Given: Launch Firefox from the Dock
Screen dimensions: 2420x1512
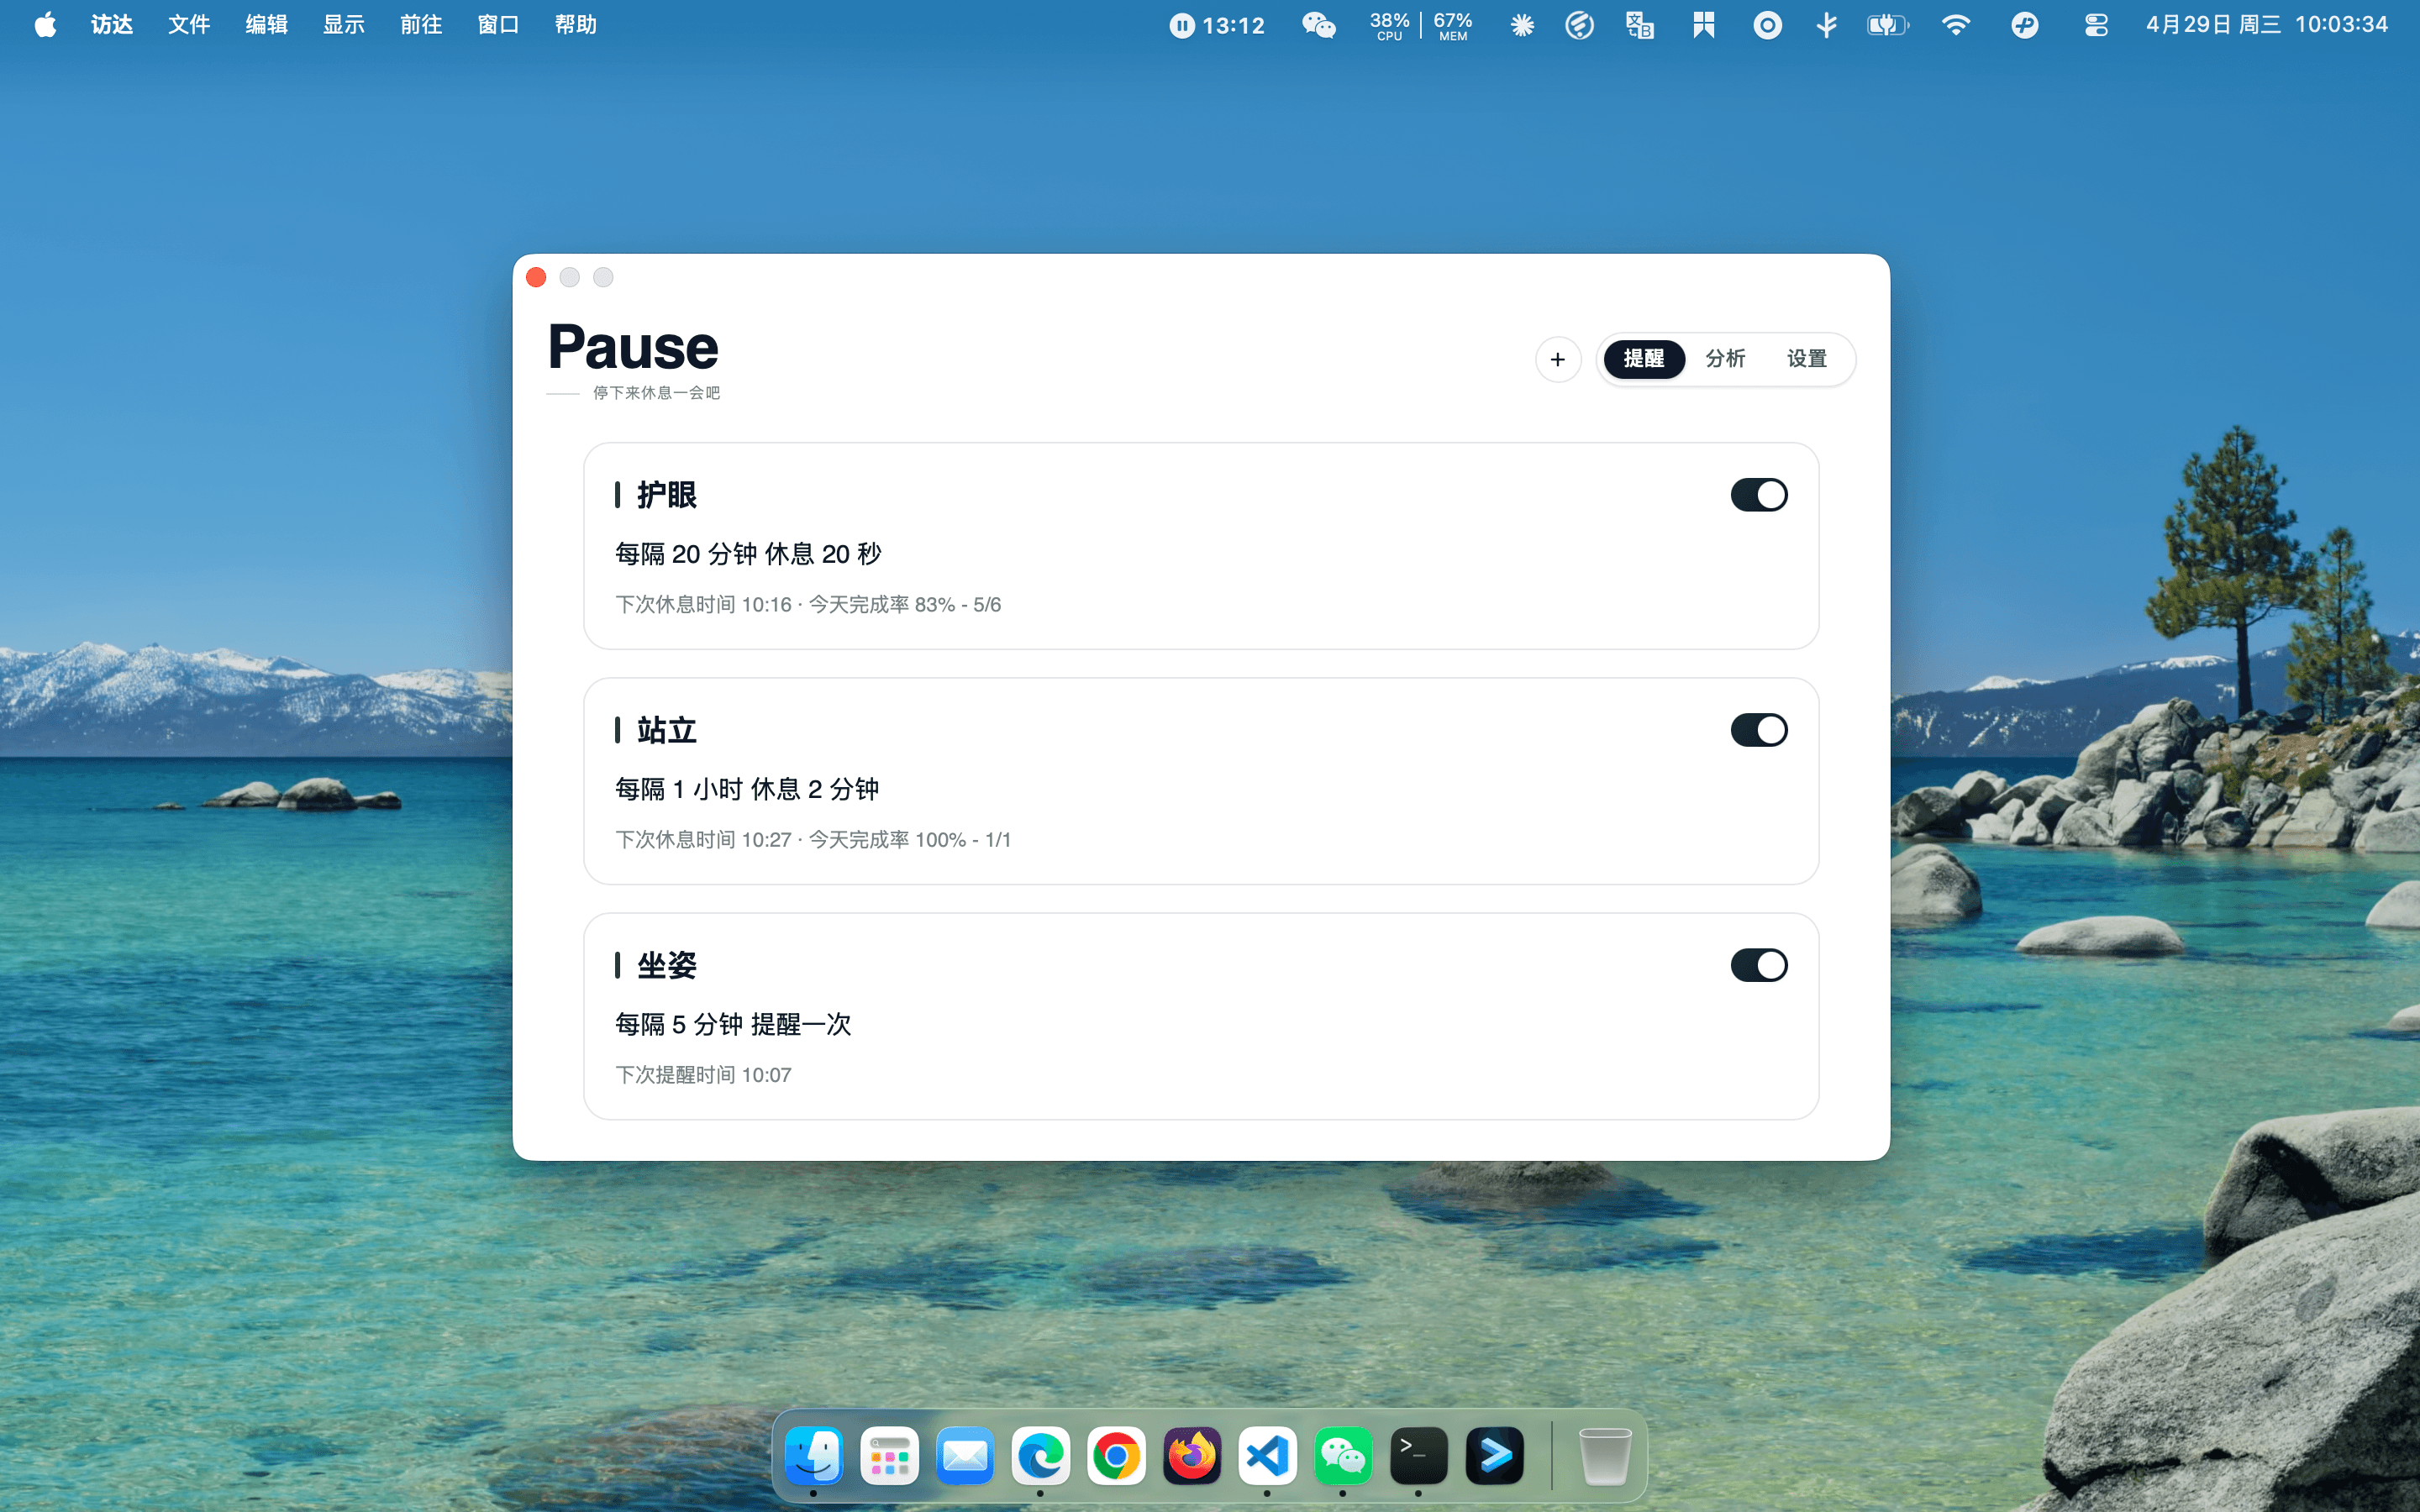Looking at the screenshot, I should (1192, 1455).
